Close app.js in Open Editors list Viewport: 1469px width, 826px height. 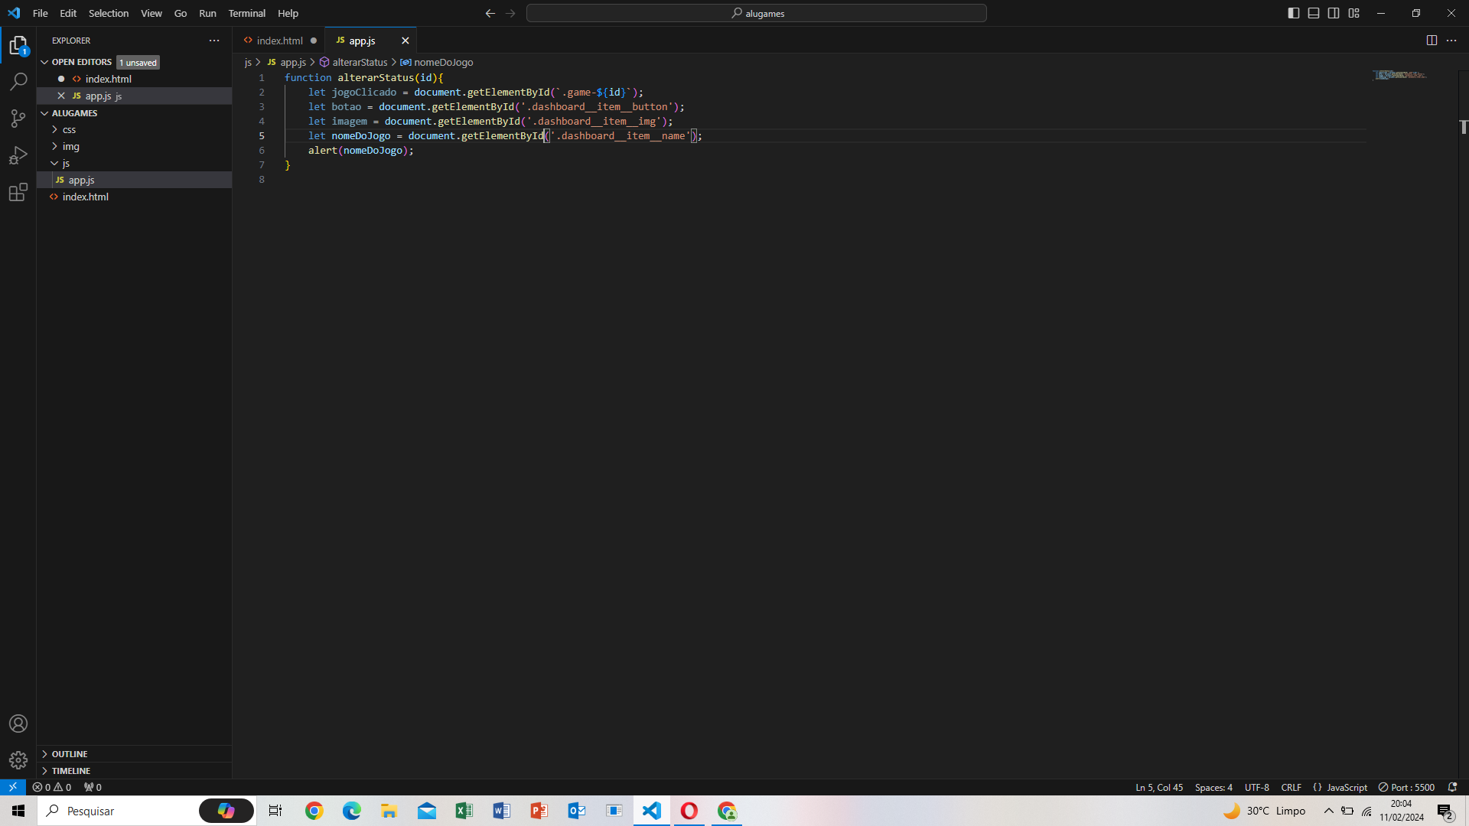[61, 96]
